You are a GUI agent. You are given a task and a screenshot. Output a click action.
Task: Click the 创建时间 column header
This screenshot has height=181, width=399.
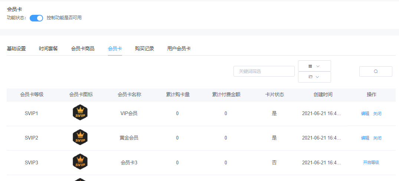point(323,95)
